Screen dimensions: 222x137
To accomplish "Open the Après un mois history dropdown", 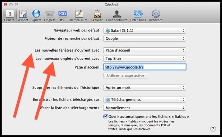I will (145, 88).
